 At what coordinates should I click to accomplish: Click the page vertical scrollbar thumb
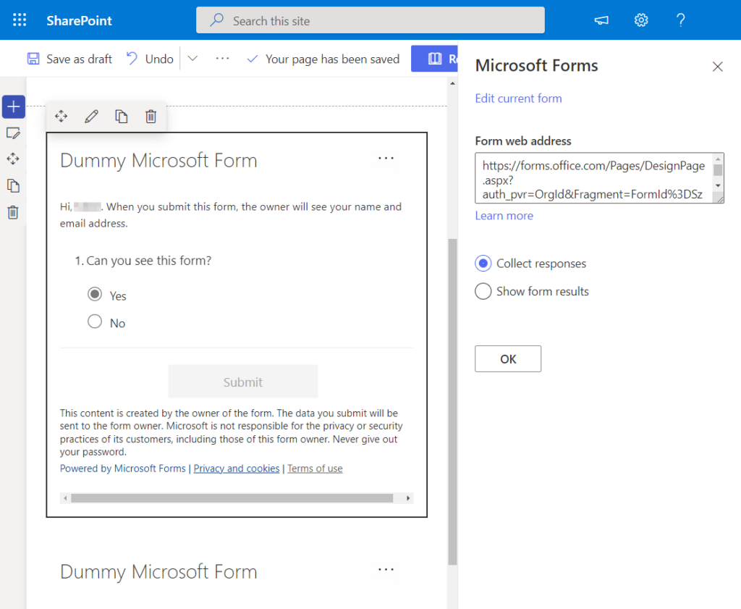pos(452,402)
